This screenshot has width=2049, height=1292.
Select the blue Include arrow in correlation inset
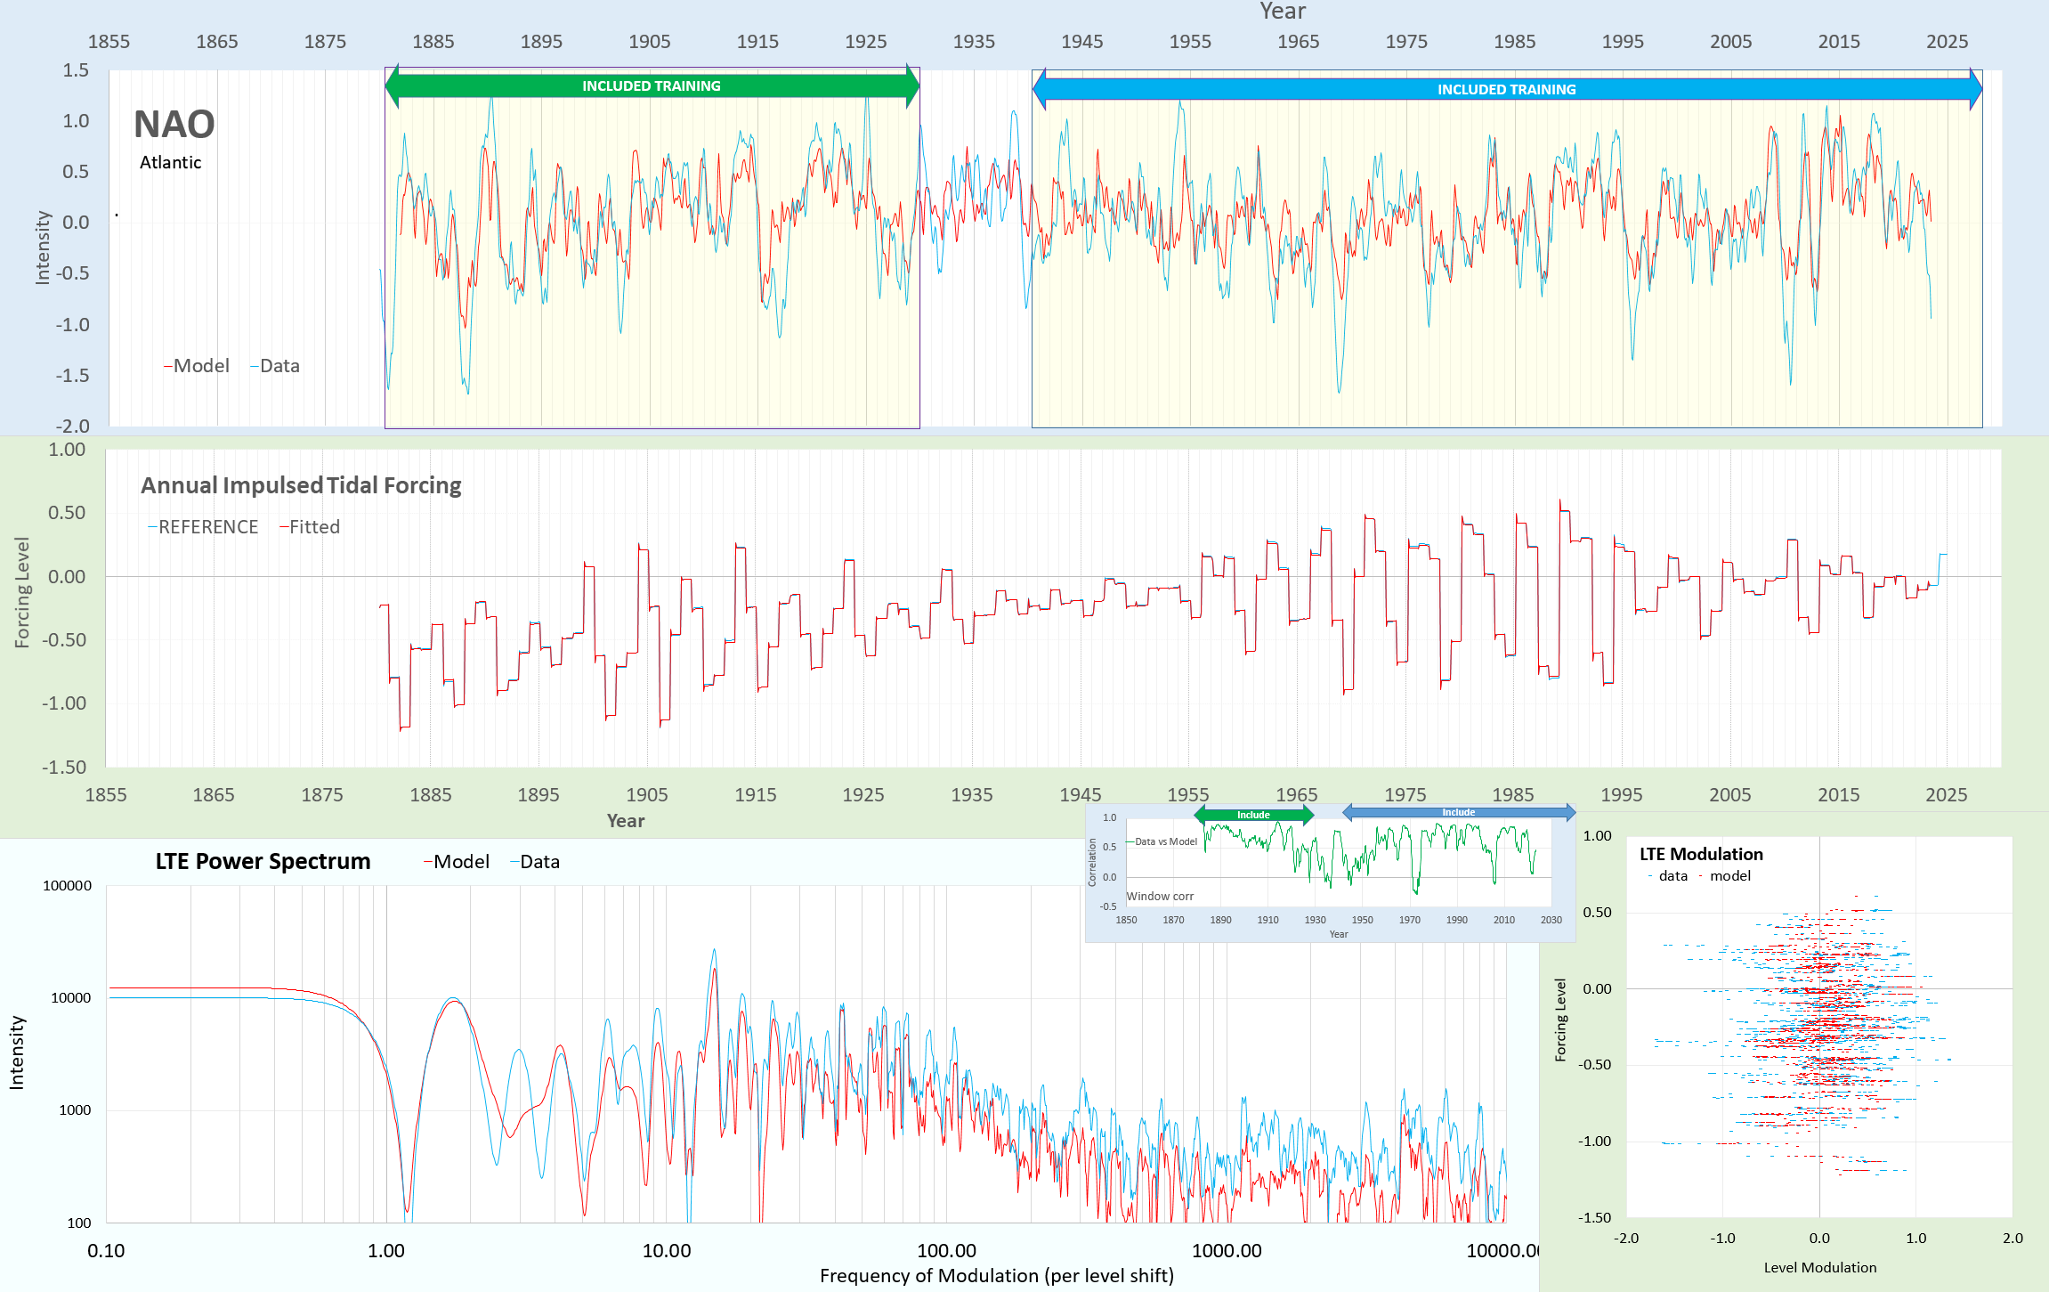pos(1458,812)
